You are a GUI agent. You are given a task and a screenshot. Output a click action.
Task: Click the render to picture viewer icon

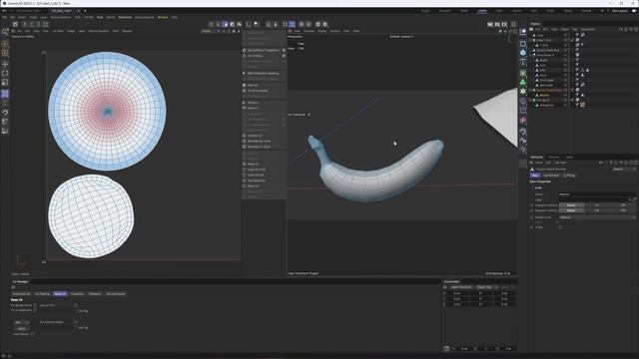[497, 24]
